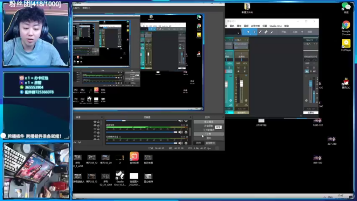Screen dimensions: 357x201
Task: Click the 项目 button in Studio One
Action: coord(310,32)
